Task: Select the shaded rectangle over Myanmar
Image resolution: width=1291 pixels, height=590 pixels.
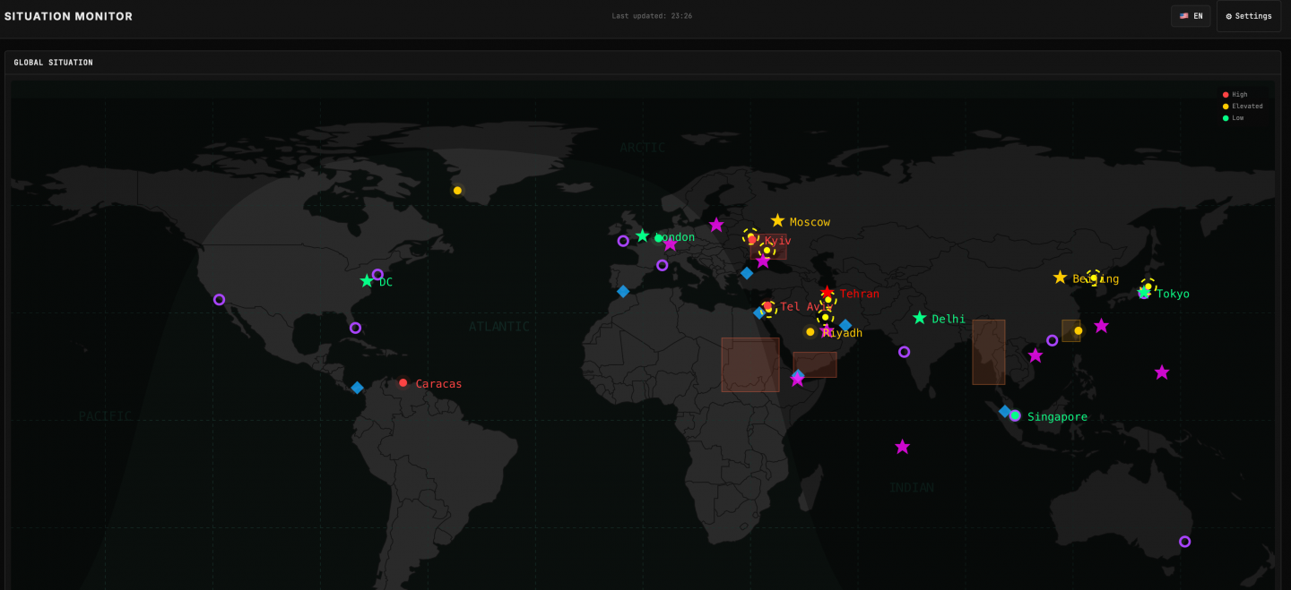Action: (x=988, y=352)
